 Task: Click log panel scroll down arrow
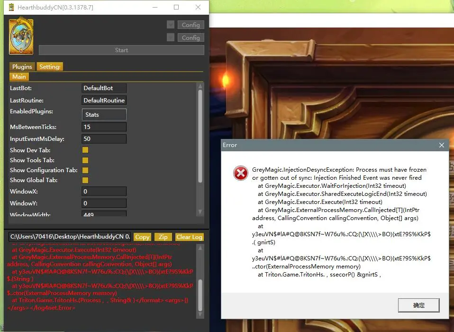(200, 314)
